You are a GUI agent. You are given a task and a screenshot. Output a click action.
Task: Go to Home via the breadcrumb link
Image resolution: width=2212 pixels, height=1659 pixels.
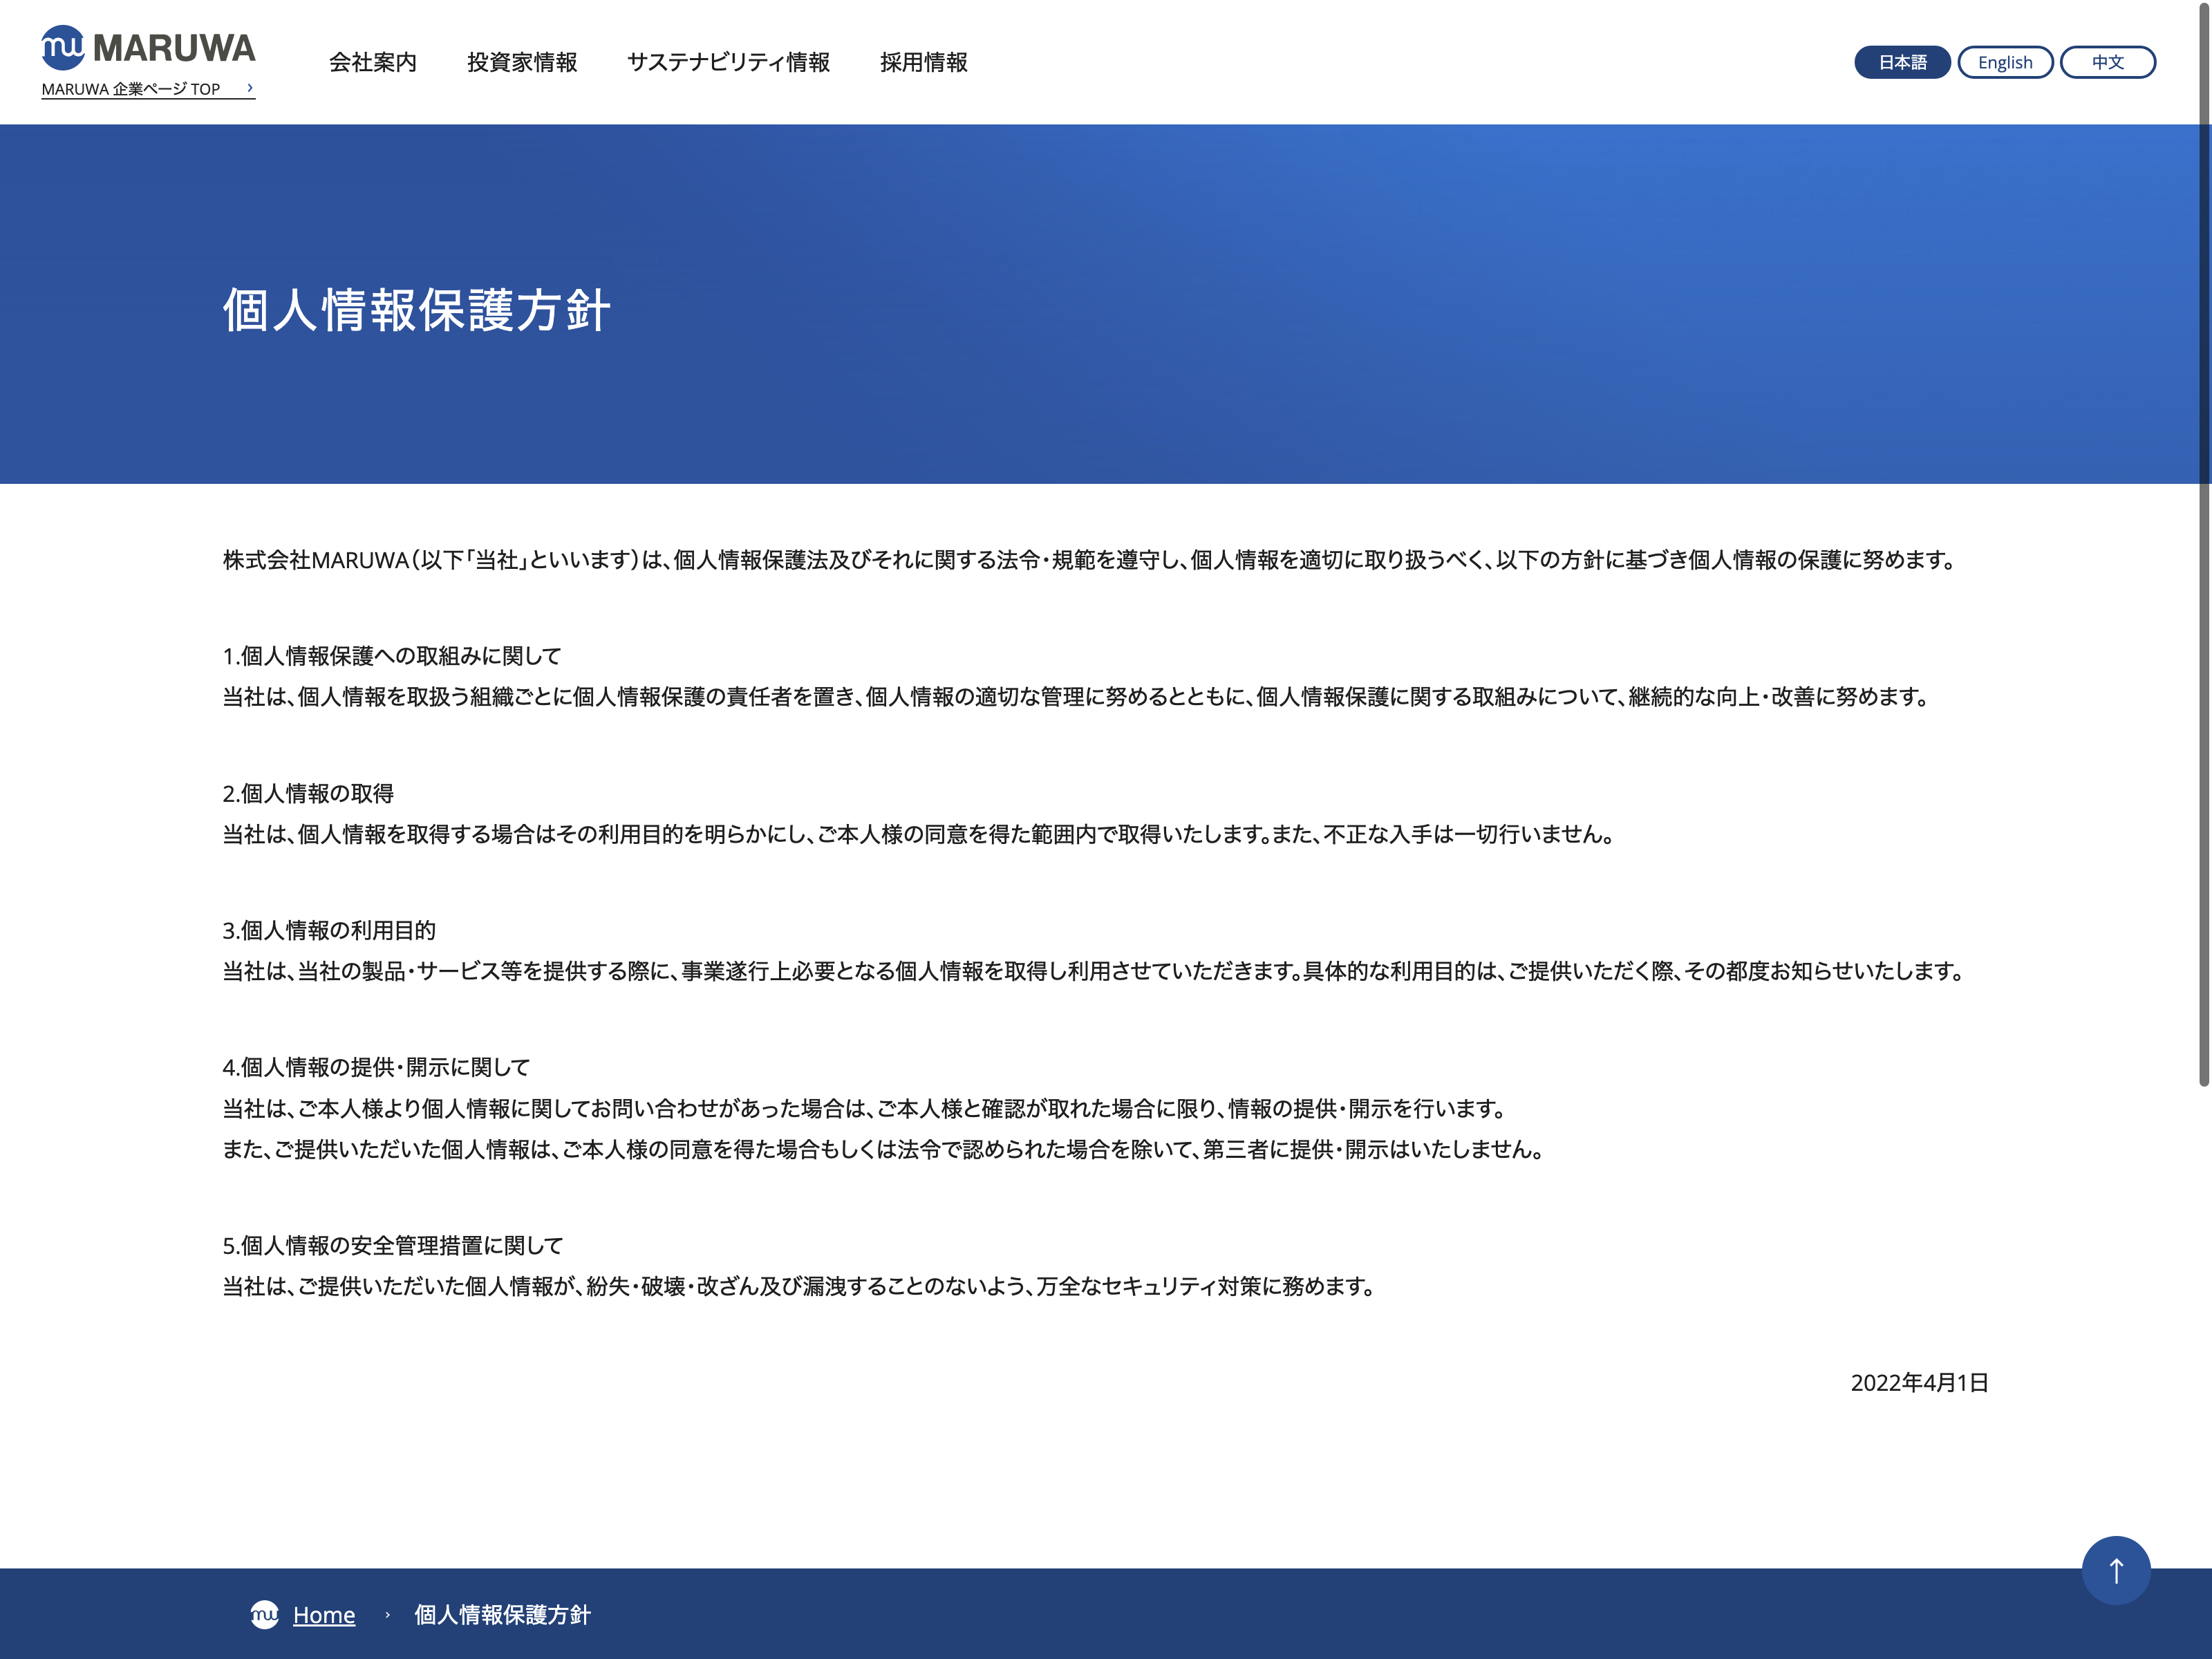(324, 1615)
